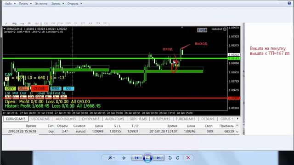The width and height of the screenshot is (294, 165).
Task: Open the zoom magnifier control
Action: [111, 158]
